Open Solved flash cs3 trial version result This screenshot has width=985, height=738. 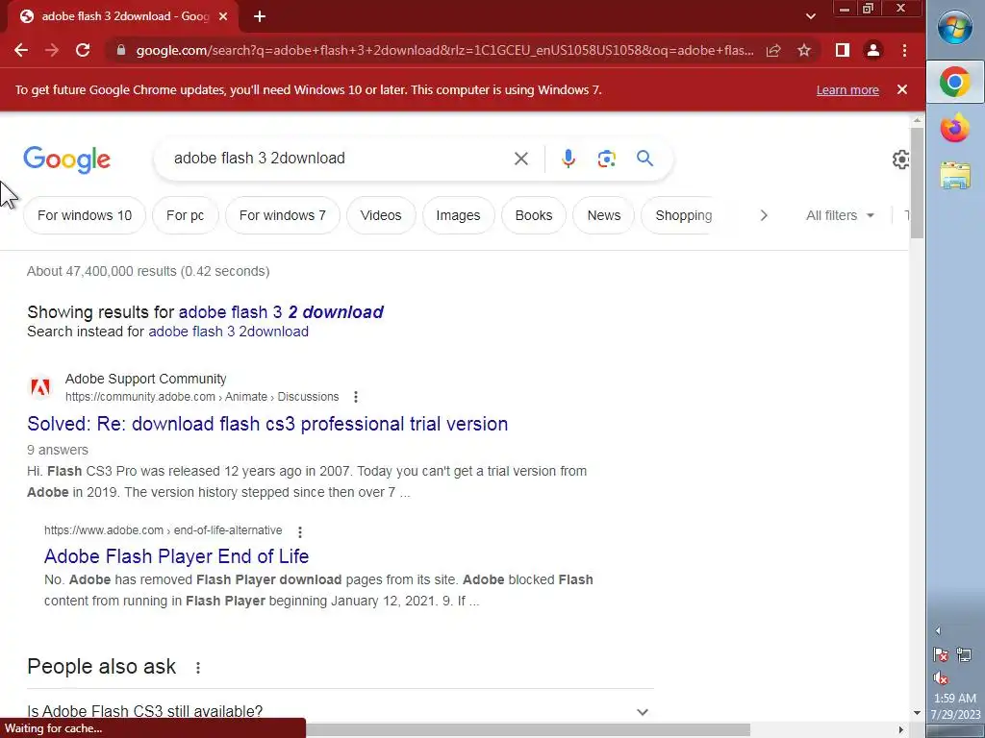[267, 424]
